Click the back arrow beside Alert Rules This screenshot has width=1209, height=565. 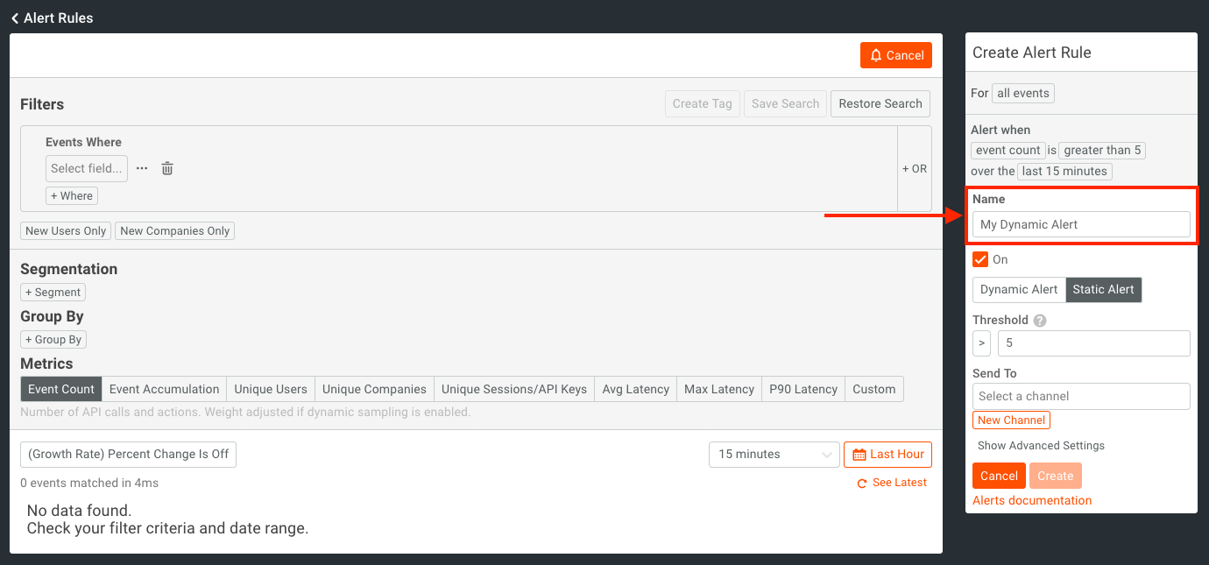(x=15, y=18)
